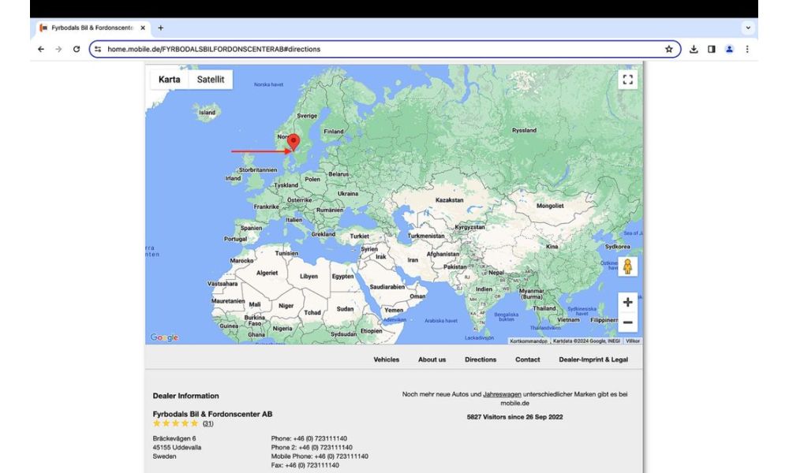The height and width of the screenshot is (473, 789).
Task: Follow the Jahreswagen link
Action: coord(502,394)
